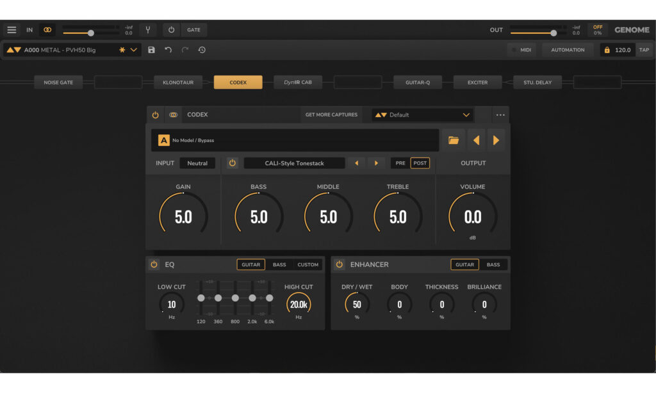
Task: Click the GET MORE CAPTURES button
Action: tap(331, 115)
